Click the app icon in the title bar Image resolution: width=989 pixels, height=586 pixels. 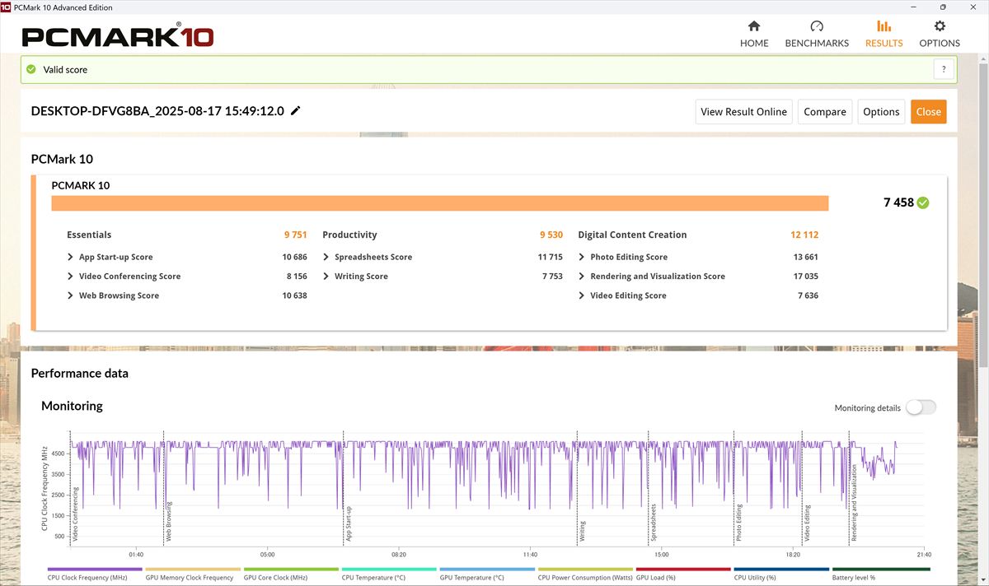coord(6,7)
